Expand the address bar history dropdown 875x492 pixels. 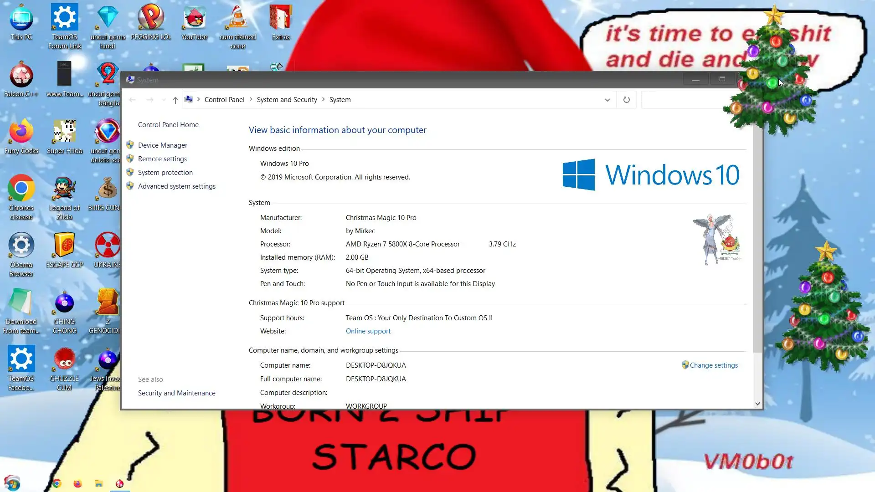pos(607,100)
